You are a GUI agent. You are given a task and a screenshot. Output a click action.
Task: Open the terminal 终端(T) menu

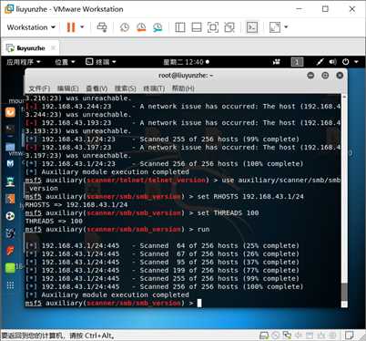[154, 88]
